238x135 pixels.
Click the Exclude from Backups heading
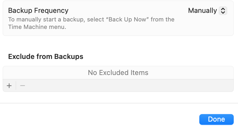pos(46,57)
